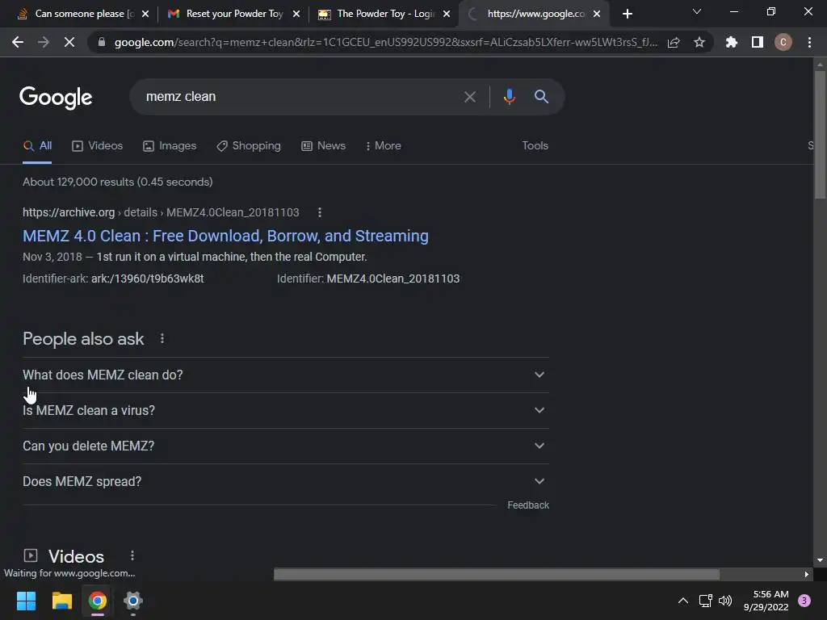Click 'About 129,000 results' text
Image resolution: width=827 pixels, height=620 pixels.
coord(118,182)
